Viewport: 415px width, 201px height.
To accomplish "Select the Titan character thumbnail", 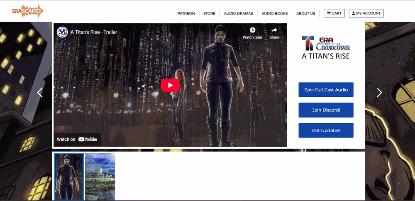I will coord(69,176).
